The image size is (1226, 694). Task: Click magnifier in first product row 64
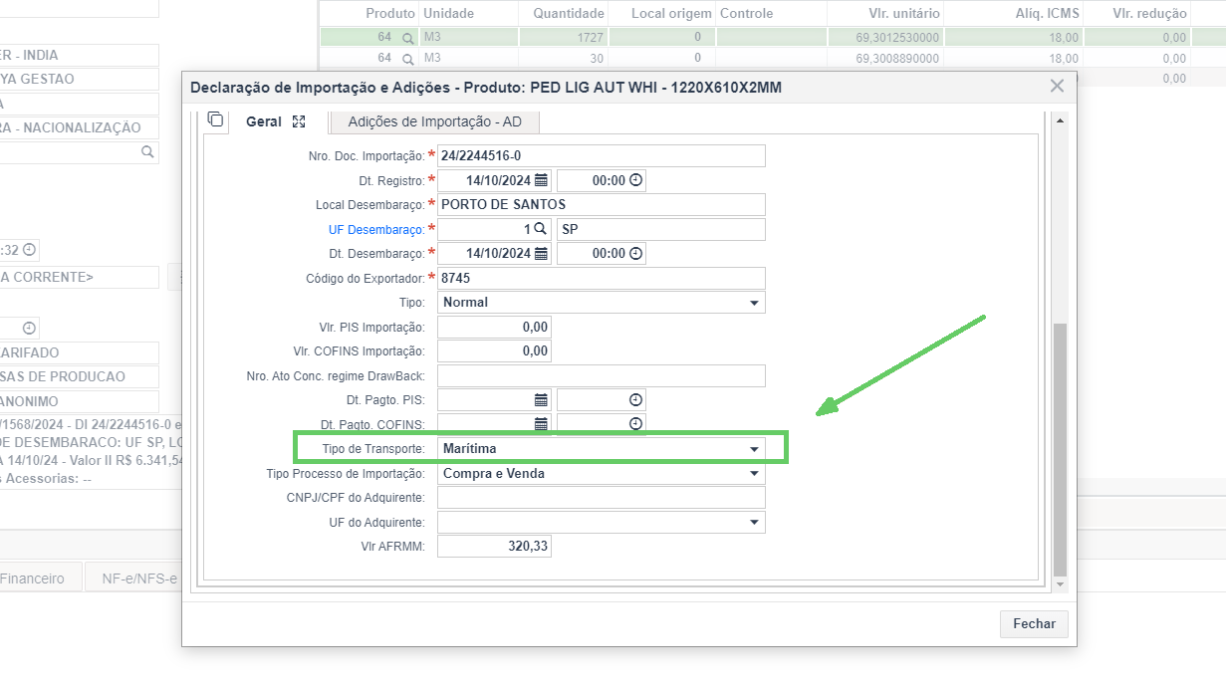pos(407,38)
